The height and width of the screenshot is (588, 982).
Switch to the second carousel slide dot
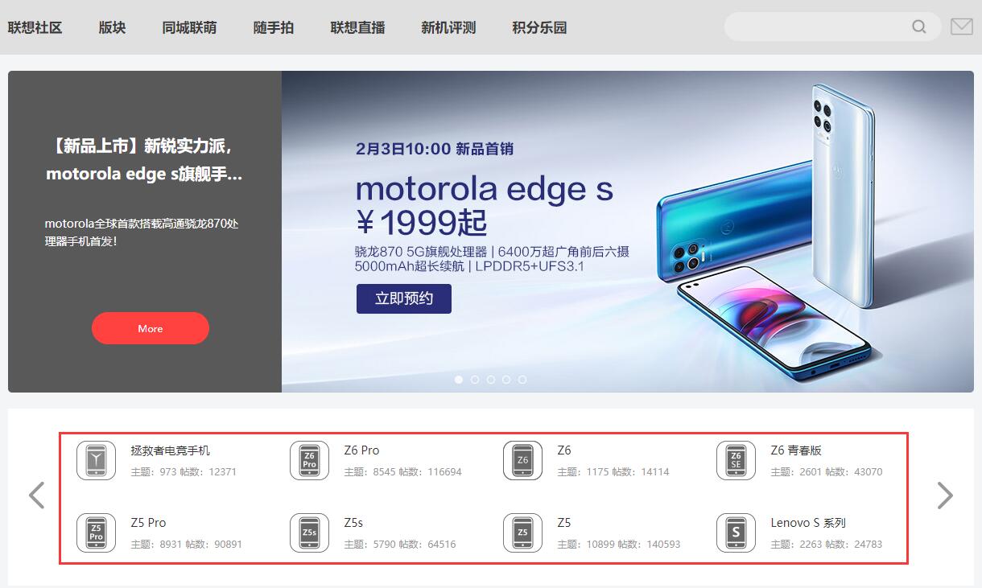pos(475,380)
